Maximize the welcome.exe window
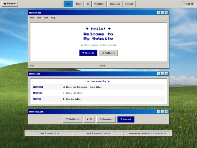 click(163, 12)
